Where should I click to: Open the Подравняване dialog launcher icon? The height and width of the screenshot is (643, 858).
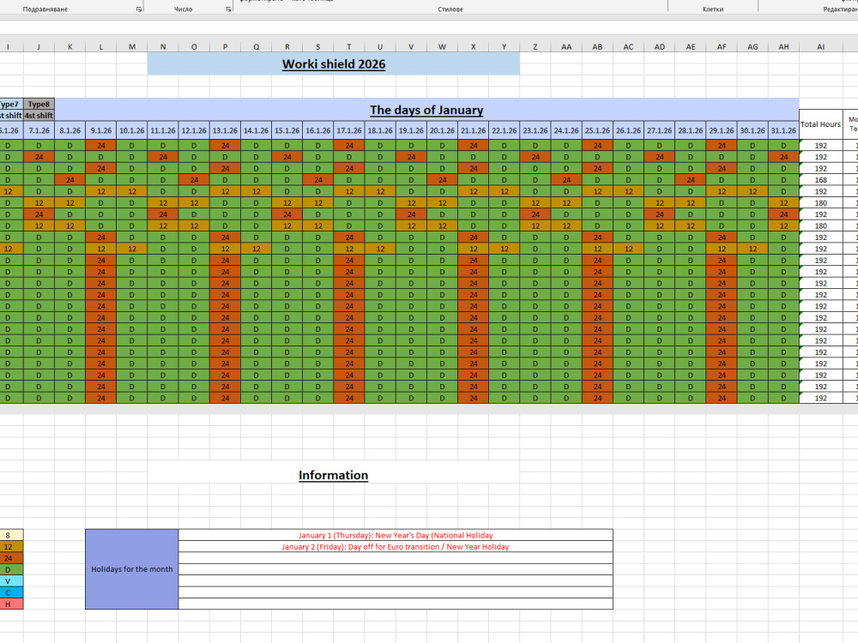coord(138,9)
